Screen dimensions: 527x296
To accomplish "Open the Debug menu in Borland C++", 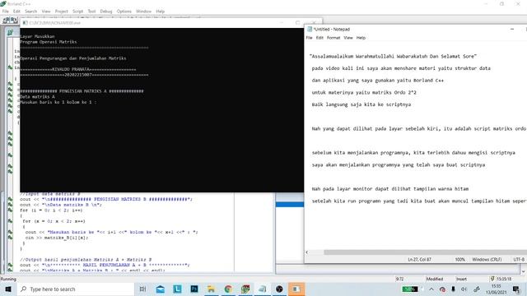I will click(x=106, y=12).
